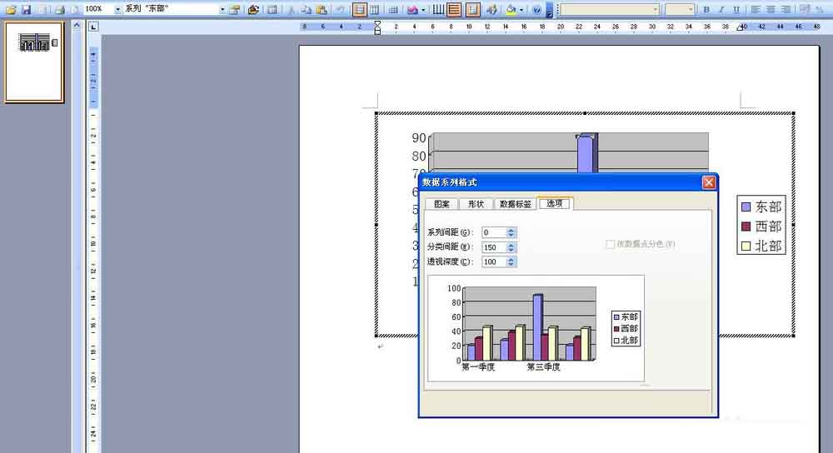Toggle the 依数据点分色 checkbox

tap(610, 244)
